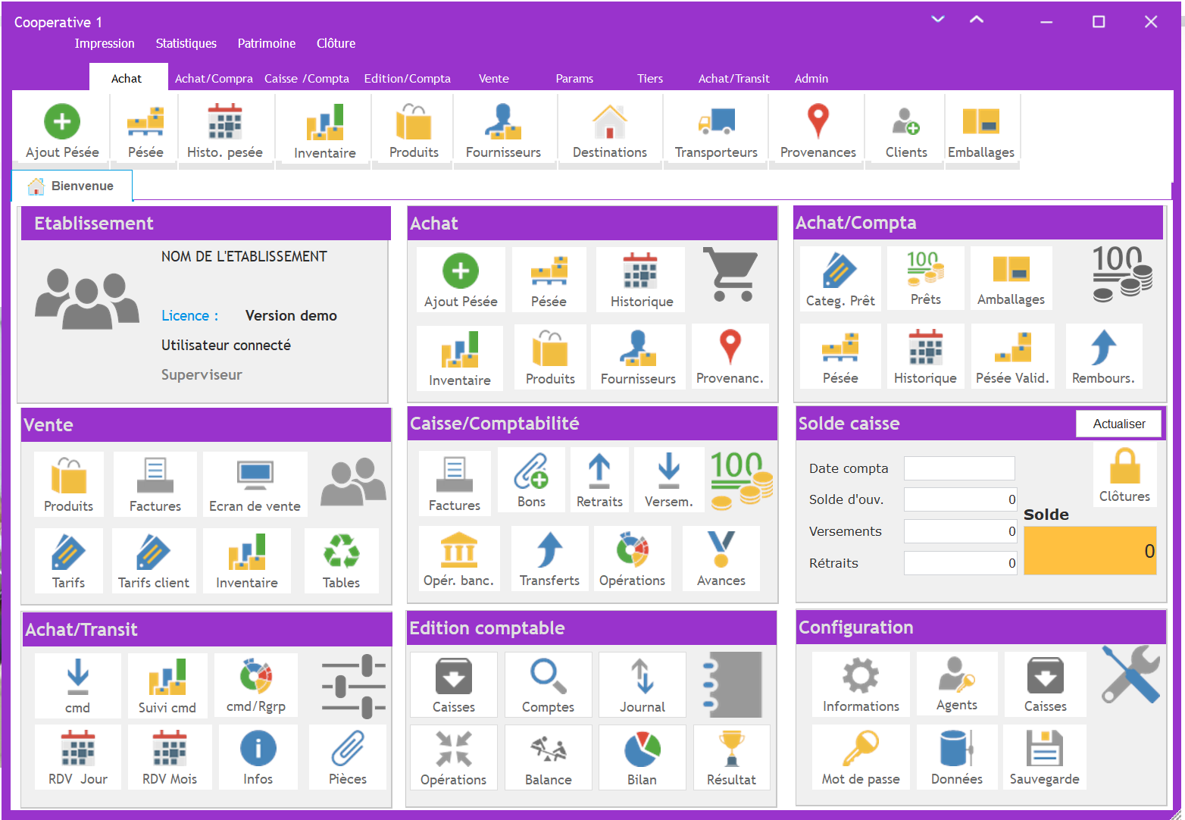Image resolution: width=1185 pixels, height=820 pixels.
Task: Click the Date compta input field
Action: [958, 468]
